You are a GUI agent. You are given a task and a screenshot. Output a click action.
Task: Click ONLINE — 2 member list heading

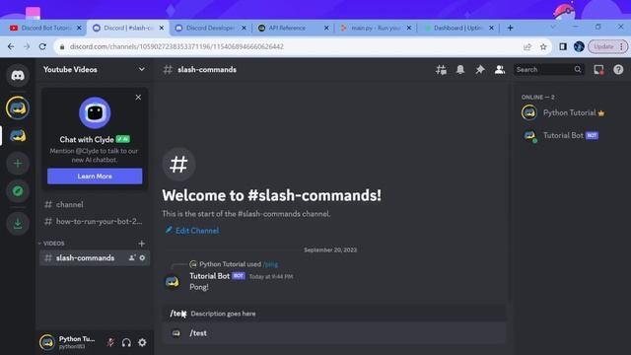[x=537, y=97]
